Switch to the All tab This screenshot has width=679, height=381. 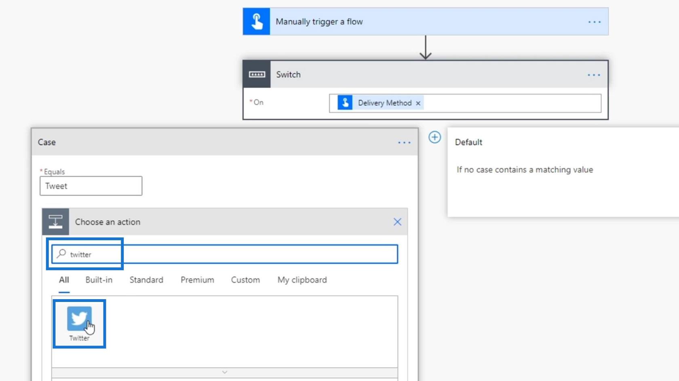coord(64,280)
